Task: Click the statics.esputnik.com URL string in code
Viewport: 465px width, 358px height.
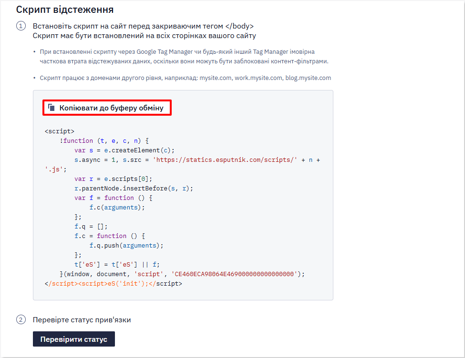Action: (x=225, y=160)
